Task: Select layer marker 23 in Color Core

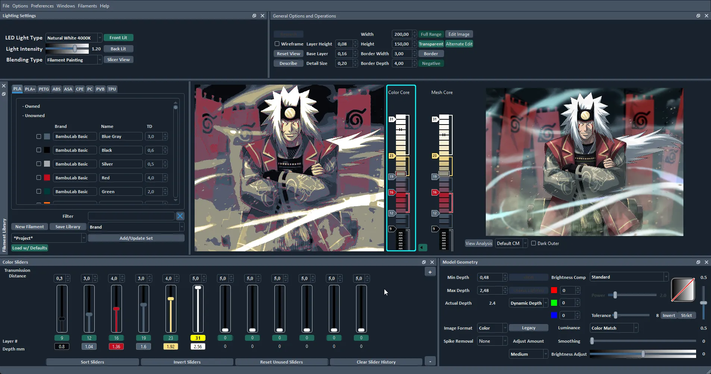Action: pyautogui.click(x=391, y=156)
